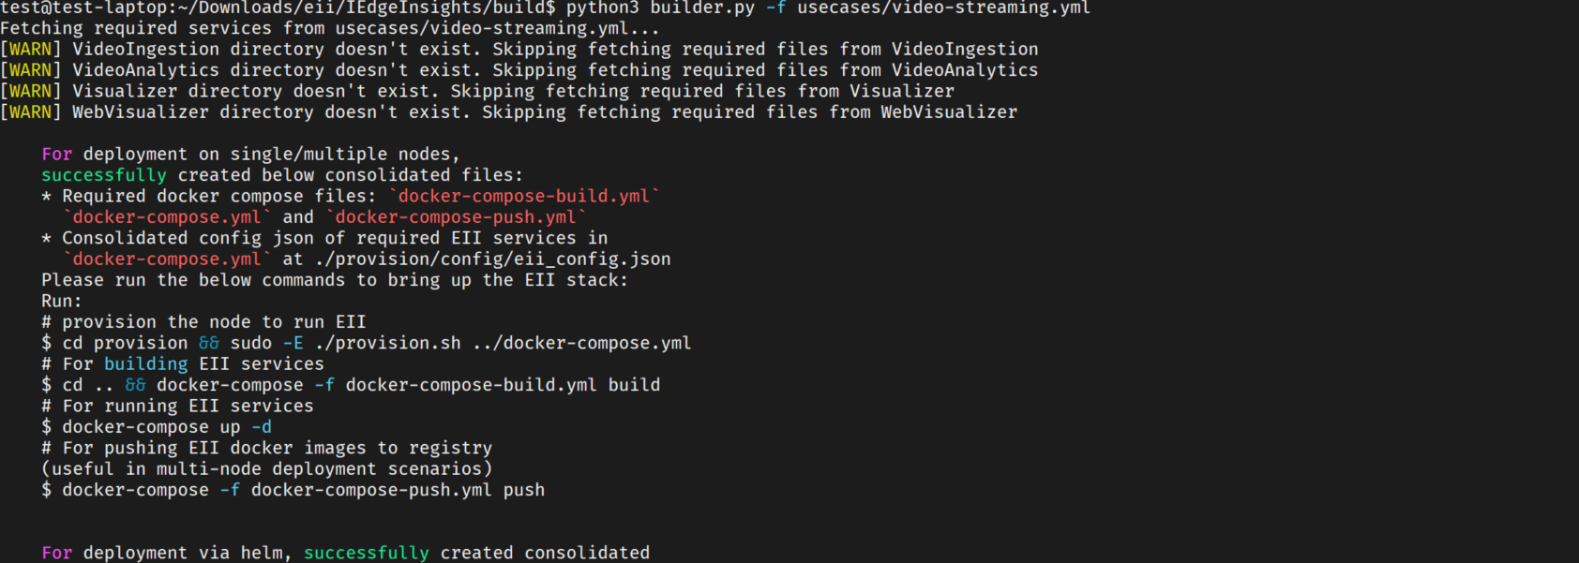Viewport: 1579px width, 563px height.
Task: Click the green 'successfully' word near top
Action: (x=104, y=175)
